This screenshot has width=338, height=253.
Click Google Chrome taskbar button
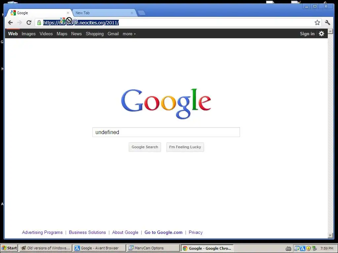[x=207, y=248]
